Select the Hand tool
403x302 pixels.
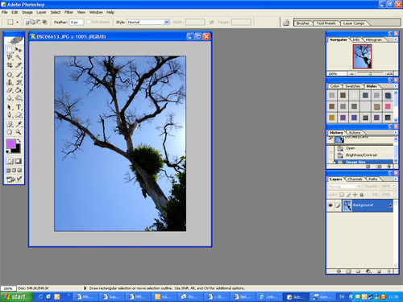pos(10,132)
